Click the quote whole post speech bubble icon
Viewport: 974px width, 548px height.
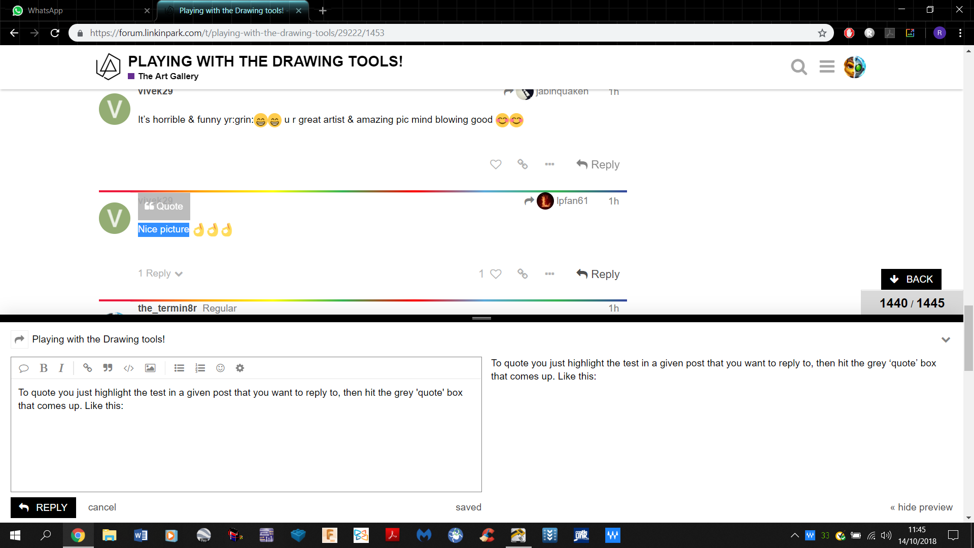[x=23, y=368]
